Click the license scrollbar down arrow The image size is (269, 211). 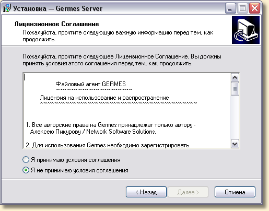[x=235, y=144]
